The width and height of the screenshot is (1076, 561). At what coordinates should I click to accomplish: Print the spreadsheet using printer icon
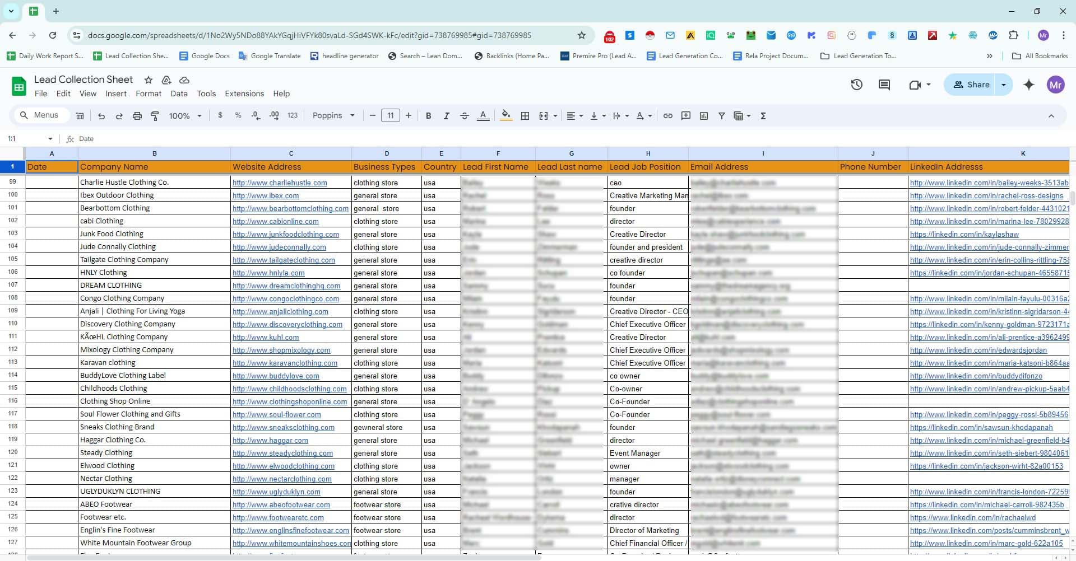pyautogui.click(x=137, y=116)
